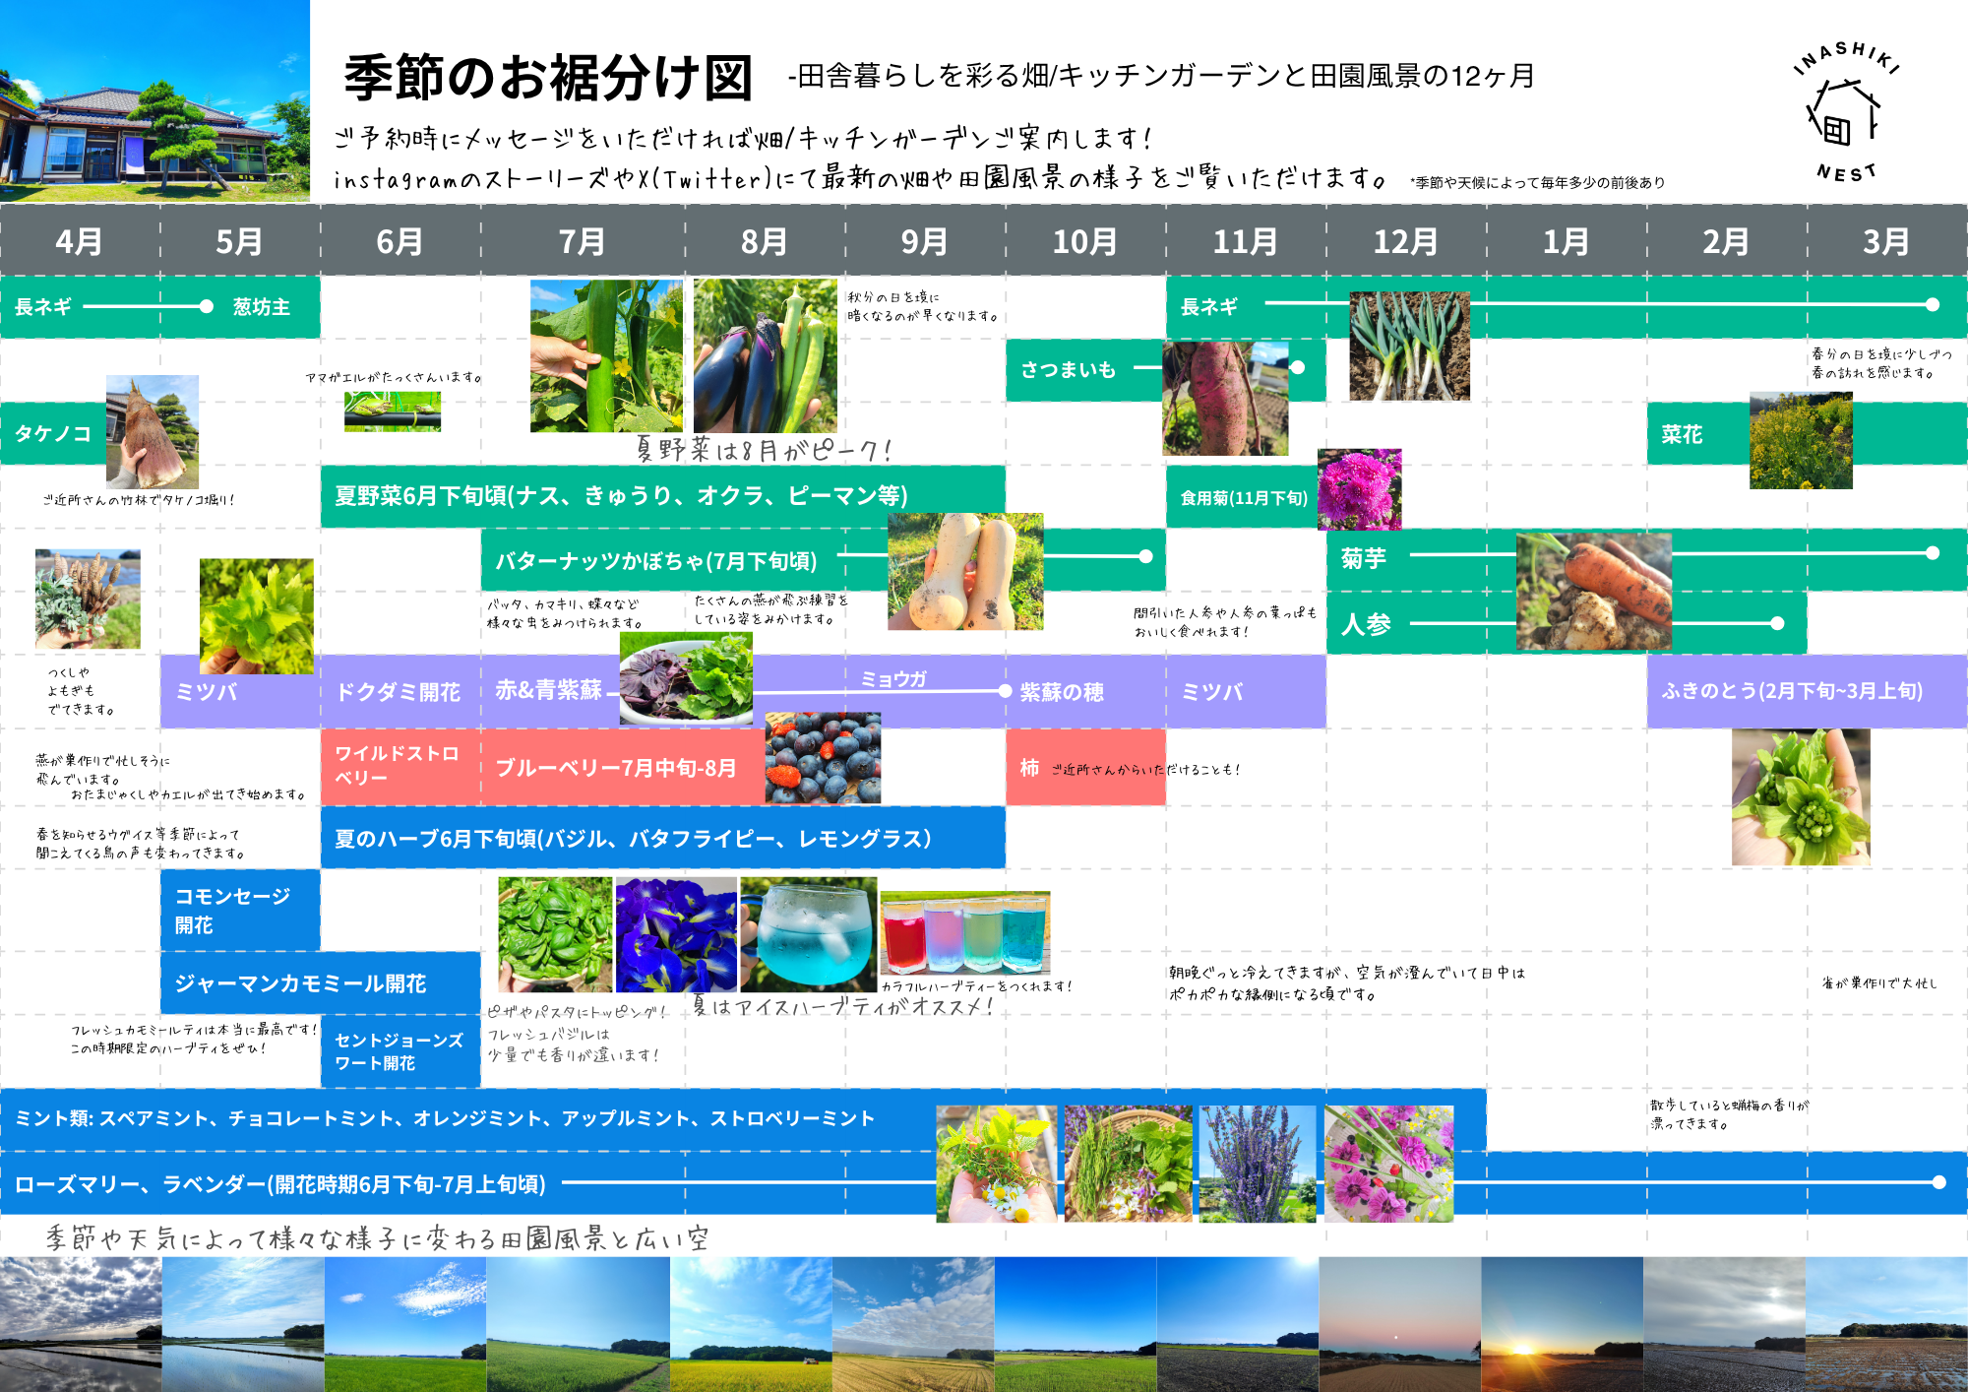Click the sunset sky landscape photo
Screen dimensions: 1968x1392
click(1561, 1324)
